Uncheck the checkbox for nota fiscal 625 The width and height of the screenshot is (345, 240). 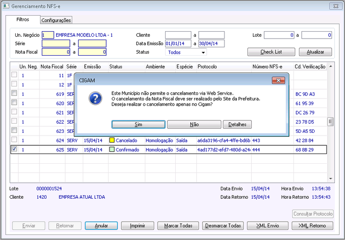point(14,149)
